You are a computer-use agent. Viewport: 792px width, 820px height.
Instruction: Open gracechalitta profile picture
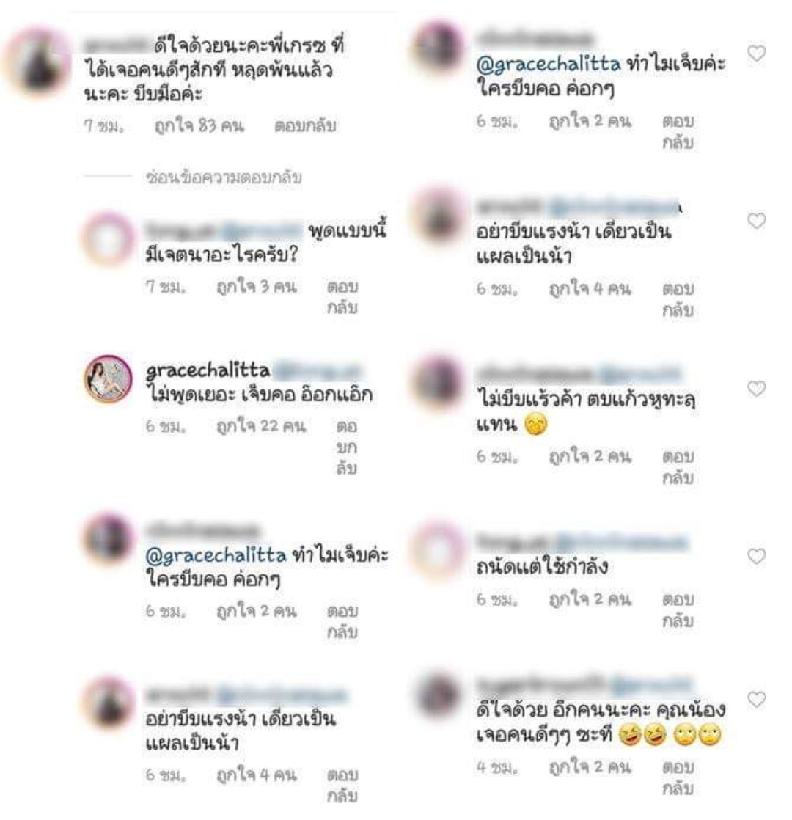[x=109, y=379]
